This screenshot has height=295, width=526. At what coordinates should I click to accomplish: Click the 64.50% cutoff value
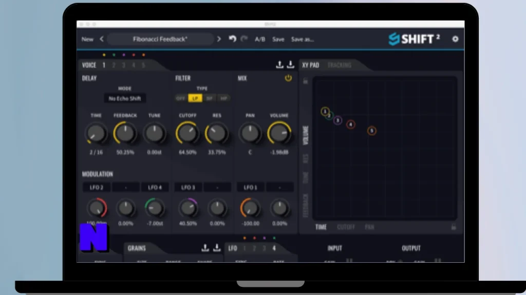point(187,152)
